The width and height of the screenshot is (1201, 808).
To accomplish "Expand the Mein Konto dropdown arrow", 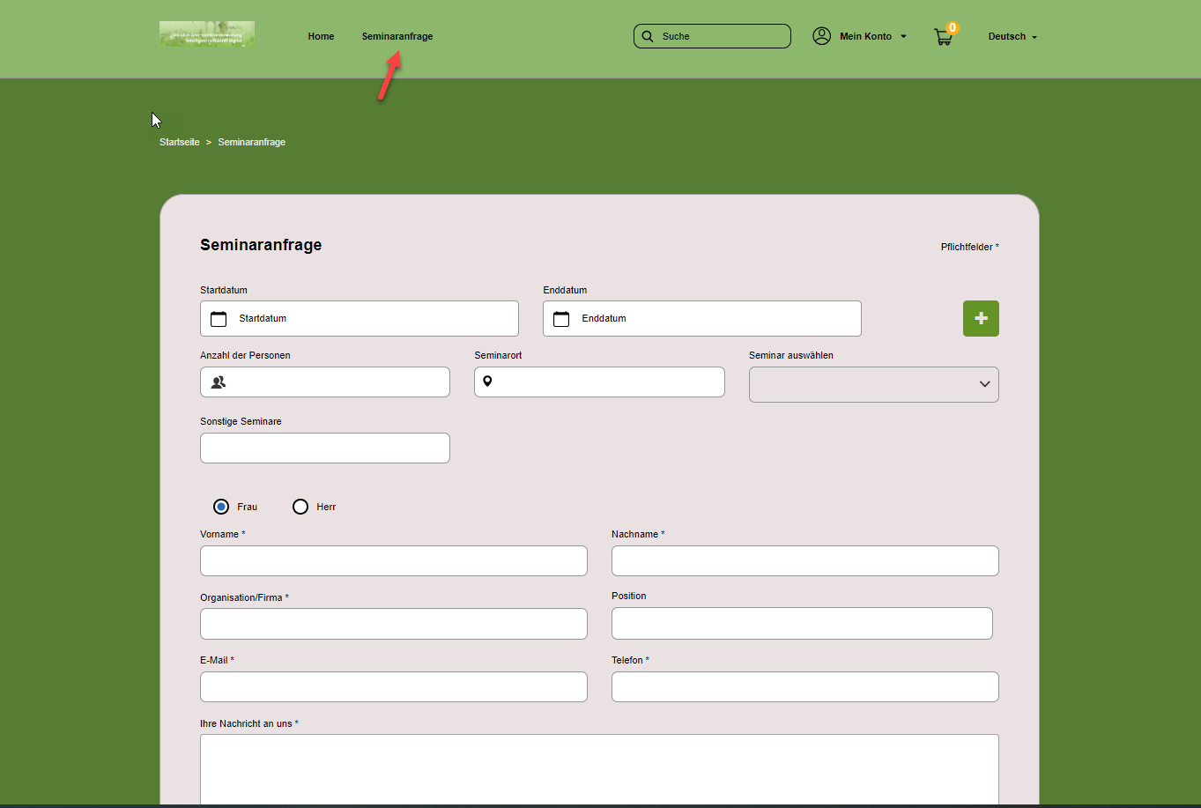I will tap(903, 37).
